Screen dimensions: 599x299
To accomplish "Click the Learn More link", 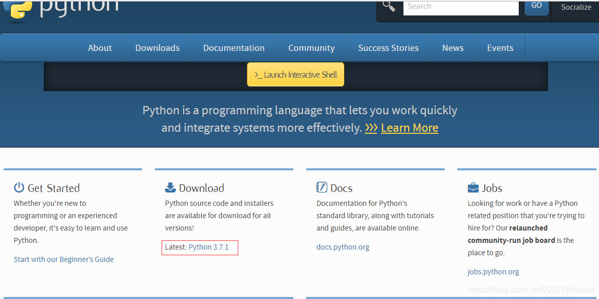I will [410, 128].
